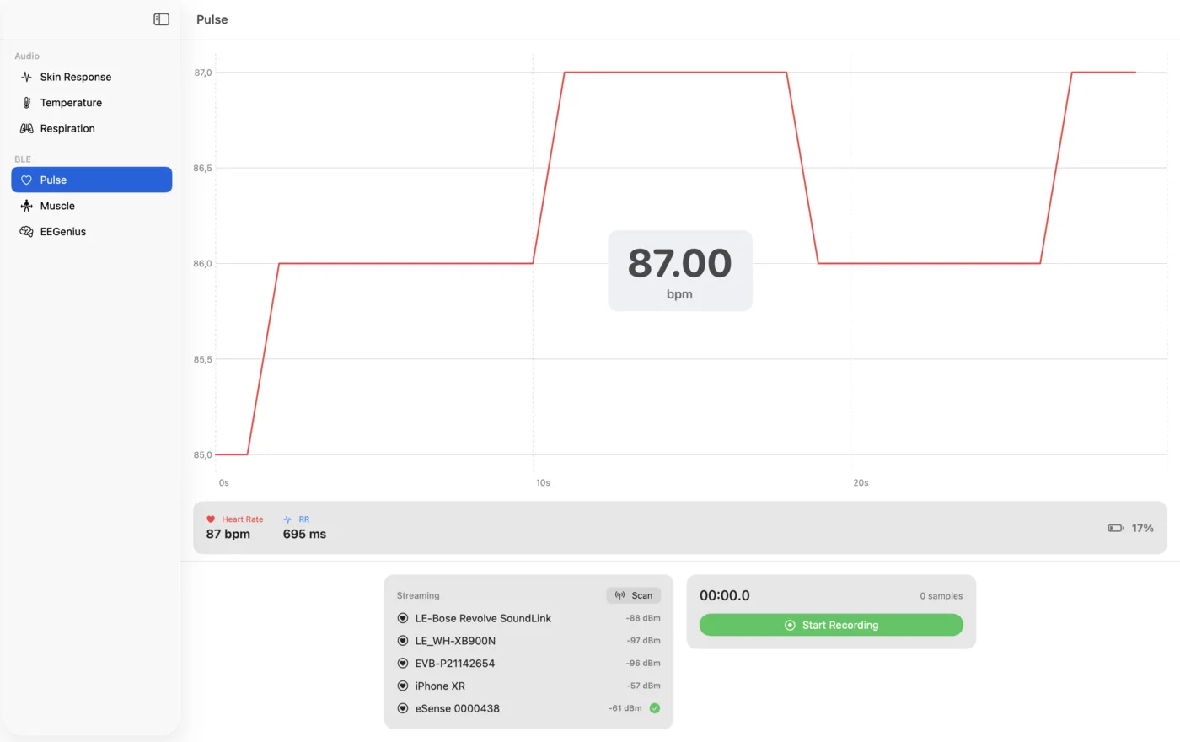Click the Pulse window title
This screenshot has width=1180, height=742.
212,19
